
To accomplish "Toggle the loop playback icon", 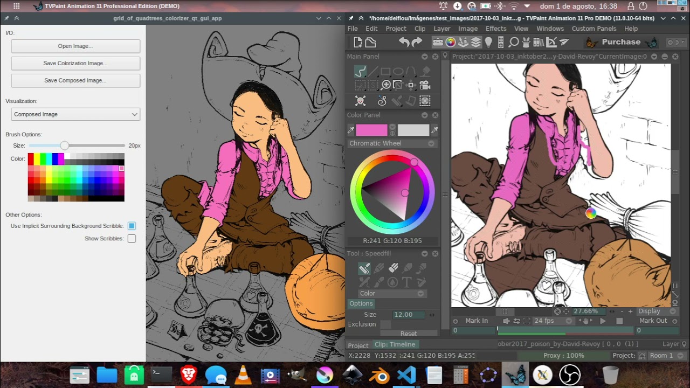I will point(516,321).
